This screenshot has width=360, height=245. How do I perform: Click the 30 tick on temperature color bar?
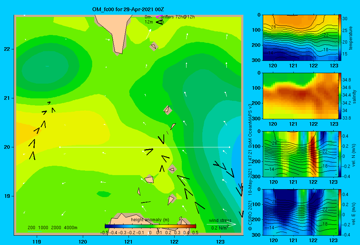[x=345, y=19]
